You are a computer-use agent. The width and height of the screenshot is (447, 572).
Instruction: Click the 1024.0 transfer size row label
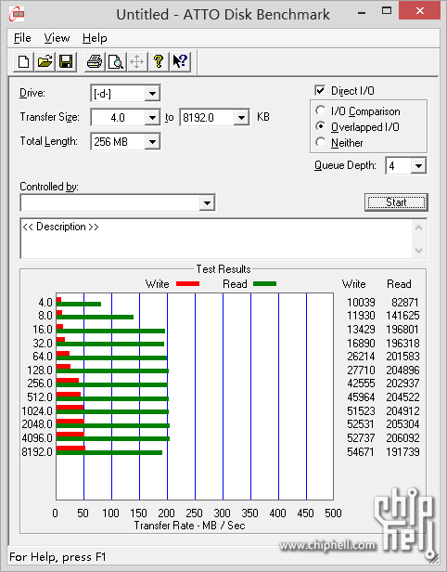(x=37, y=411)
